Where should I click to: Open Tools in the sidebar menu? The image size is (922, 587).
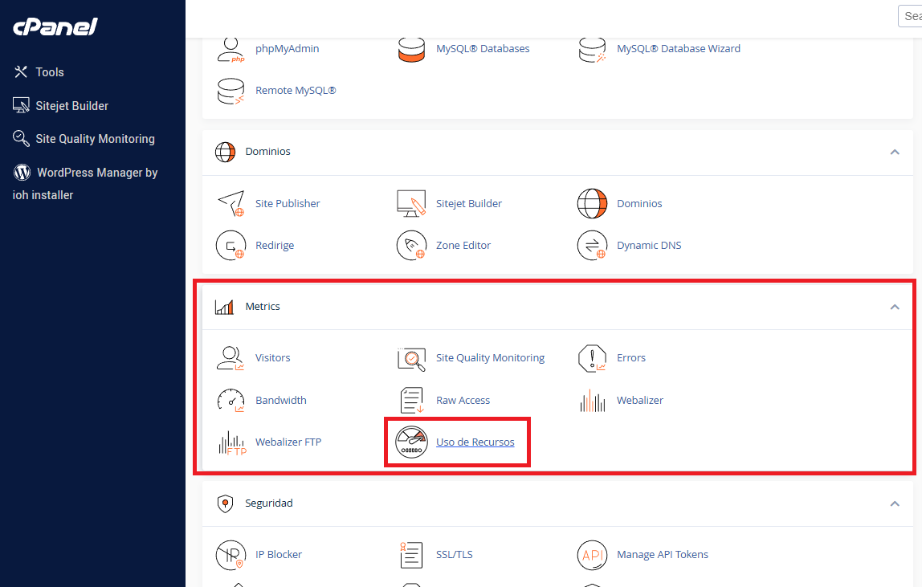(x=50, y=72)
